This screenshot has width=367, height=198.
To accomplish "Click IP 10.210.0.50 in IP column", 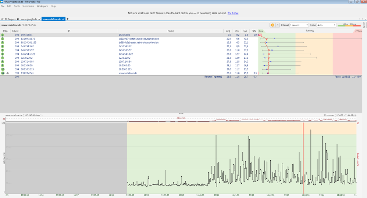I will [27, 65].
